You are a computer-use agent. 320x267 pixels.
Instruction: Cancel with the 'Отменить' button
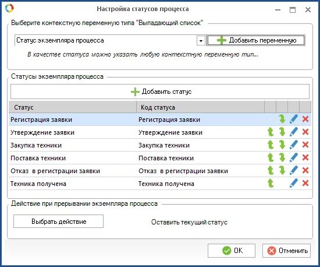(286, 251)
